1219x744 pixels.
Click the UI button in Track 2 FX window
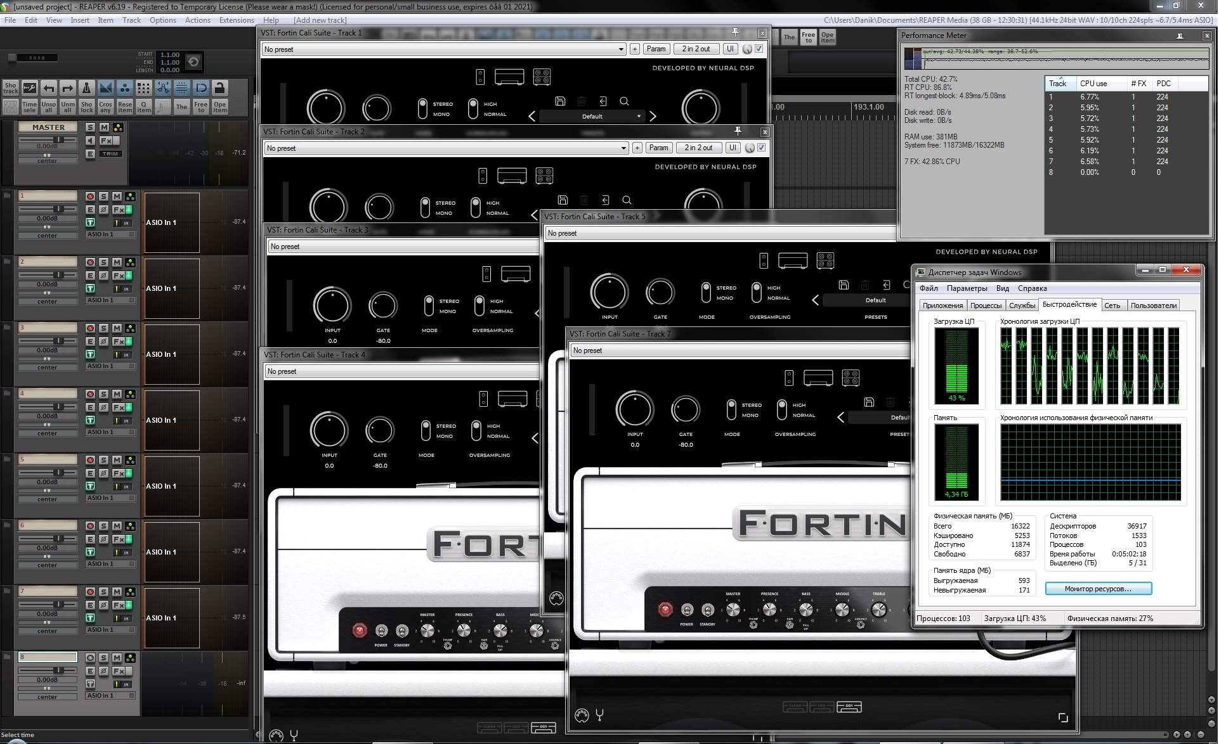[733, 148]
